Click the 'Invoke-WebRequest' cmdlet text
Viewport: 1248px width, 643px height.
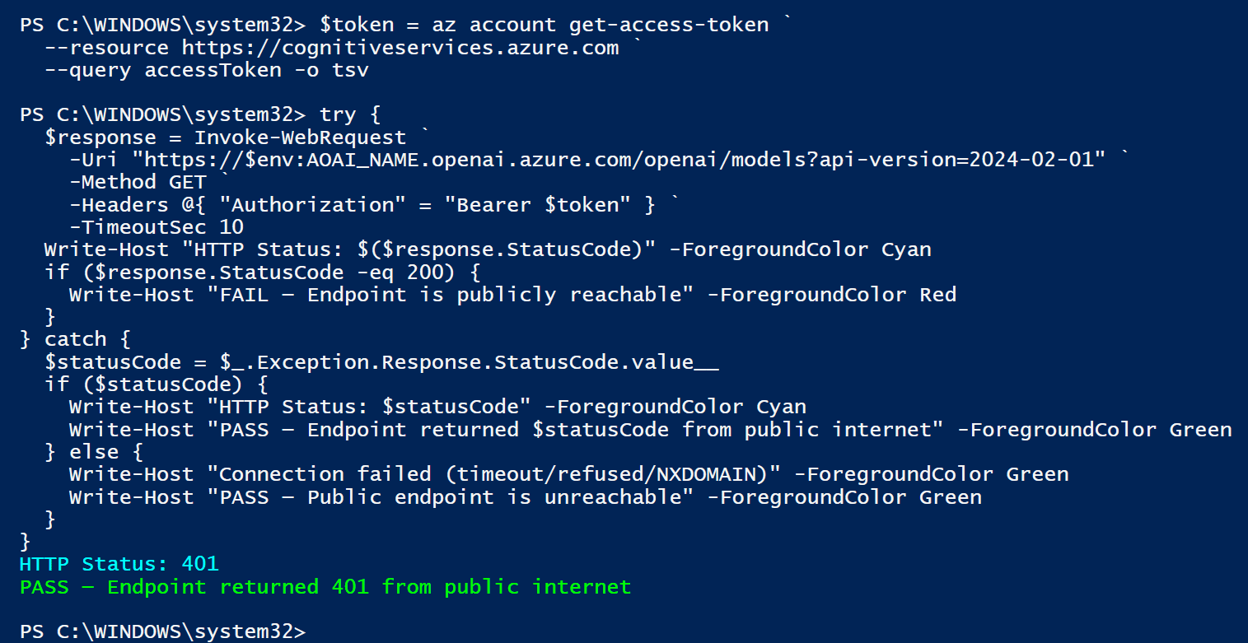pos(300,137)
